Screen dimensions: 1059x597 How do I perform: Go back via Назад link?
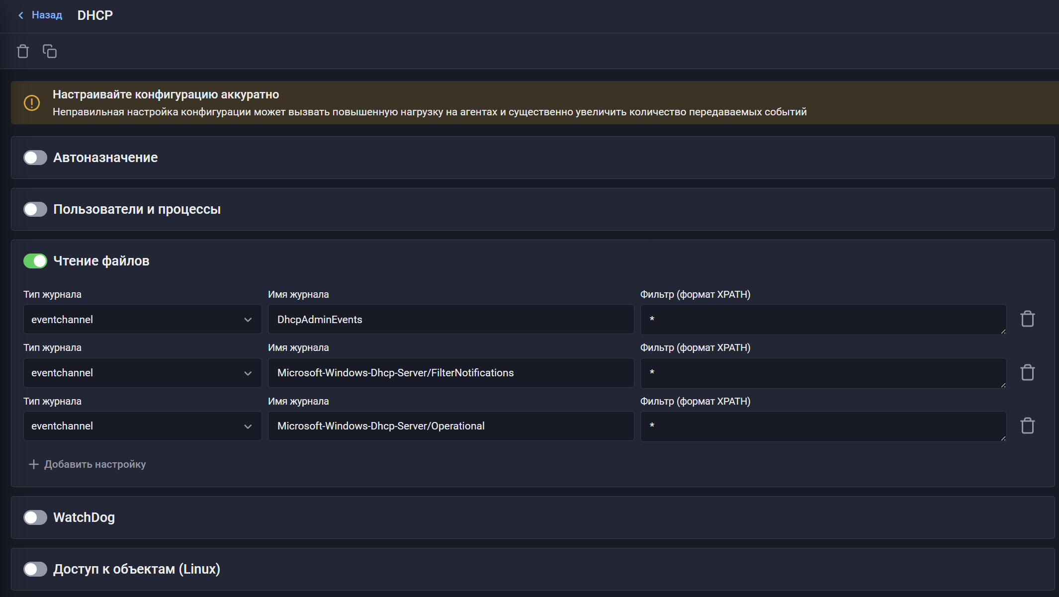tap(47, 15)
